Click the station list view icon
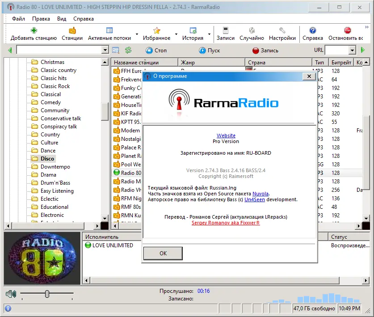 (x=116, y=50)
